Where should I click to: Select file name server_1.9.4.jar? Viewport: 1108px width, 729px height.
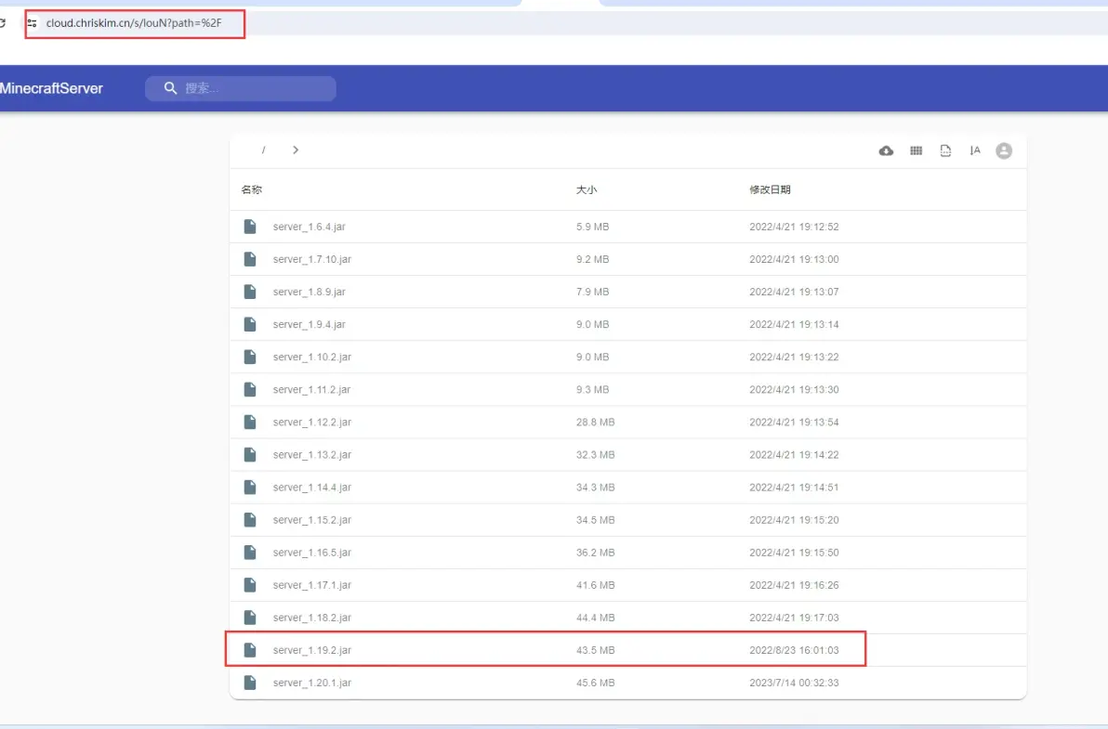(x=309, y=324)
